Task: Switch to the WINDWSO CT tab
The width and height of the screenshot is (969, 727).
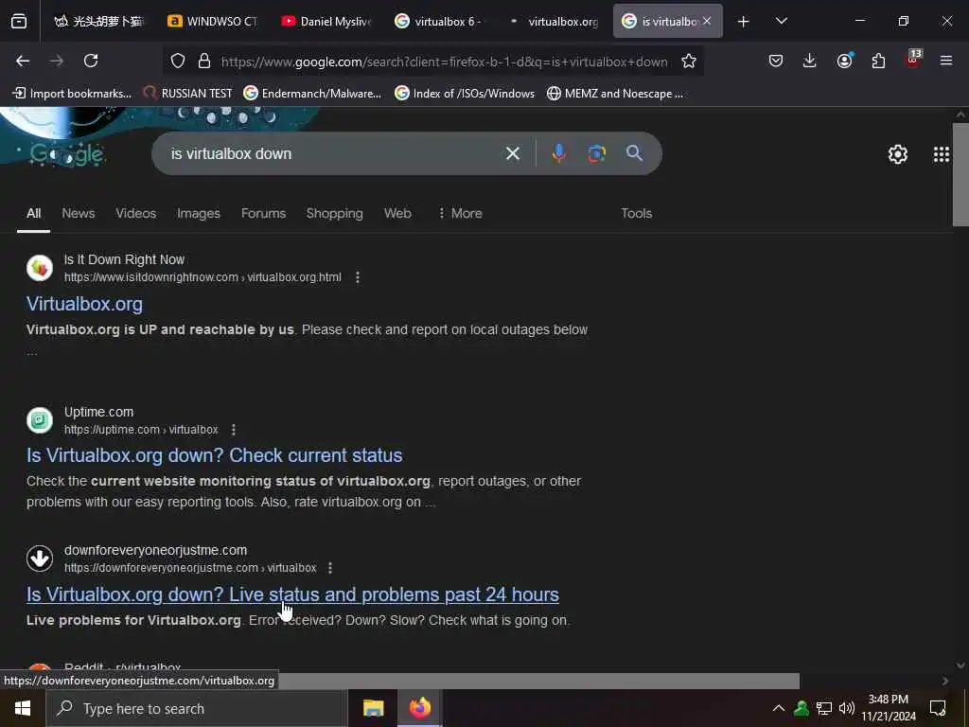Action: pyautogui.click(x=213, y=22)
